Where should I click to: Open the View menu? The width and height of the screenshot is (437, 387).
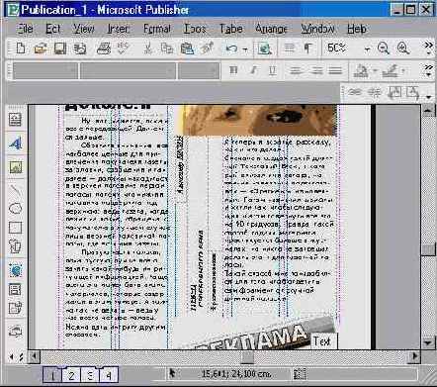[x=83, y=29]
